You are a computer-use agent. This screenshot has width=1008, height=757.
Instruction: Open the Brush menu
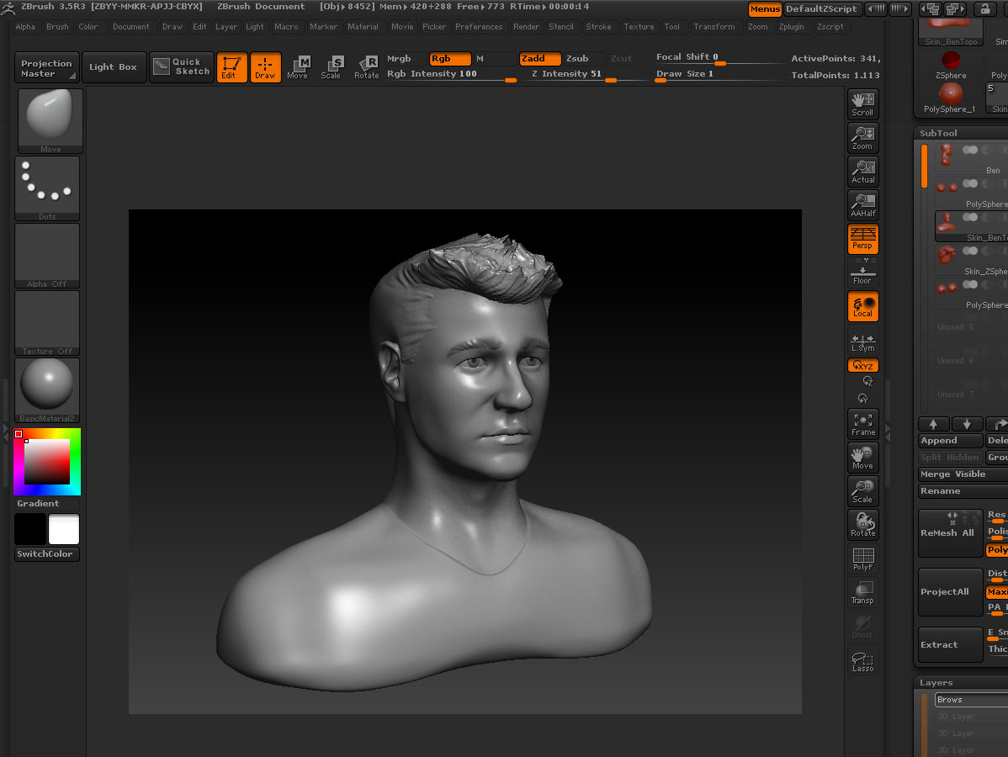click(57, 27)
